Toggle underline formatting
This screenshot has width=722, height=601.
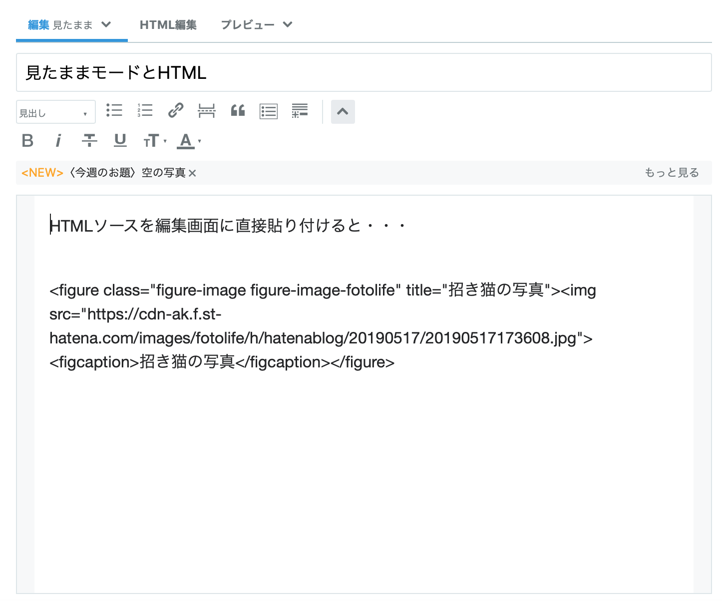point(120,141)
